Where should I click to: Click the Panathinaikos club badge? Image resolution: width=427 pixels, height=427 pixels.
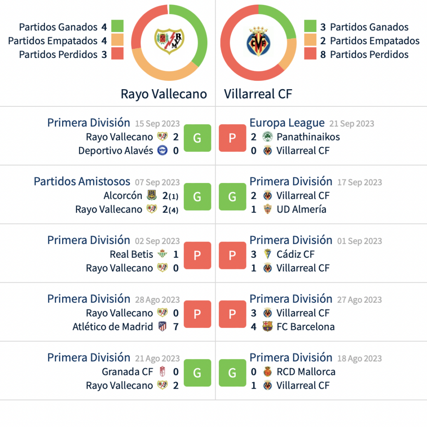click(267, 137)
